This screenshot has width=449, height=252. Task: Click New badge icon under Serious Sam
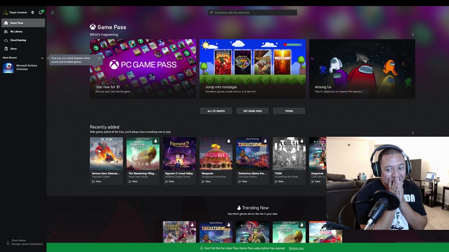click(93, 181)
